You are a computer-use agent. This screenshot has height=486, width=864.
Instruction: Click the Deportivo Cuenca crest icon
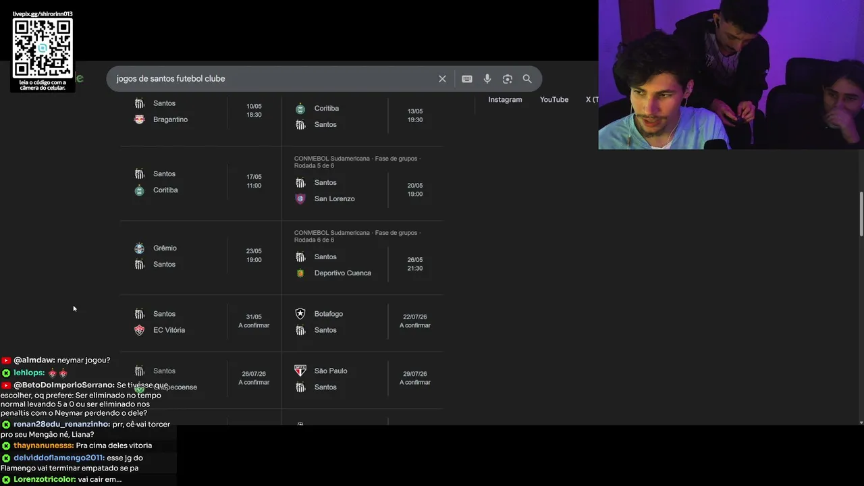[300, 273]
